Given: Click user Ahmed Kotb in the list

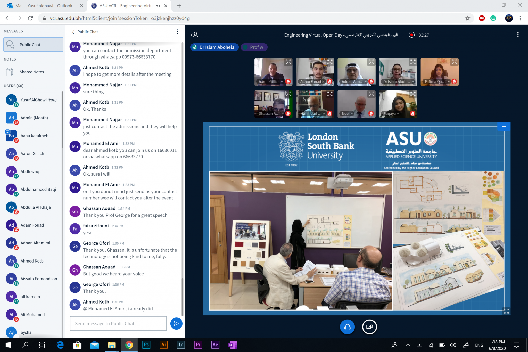Looking at the screenshot, I should tap(32, 261).
